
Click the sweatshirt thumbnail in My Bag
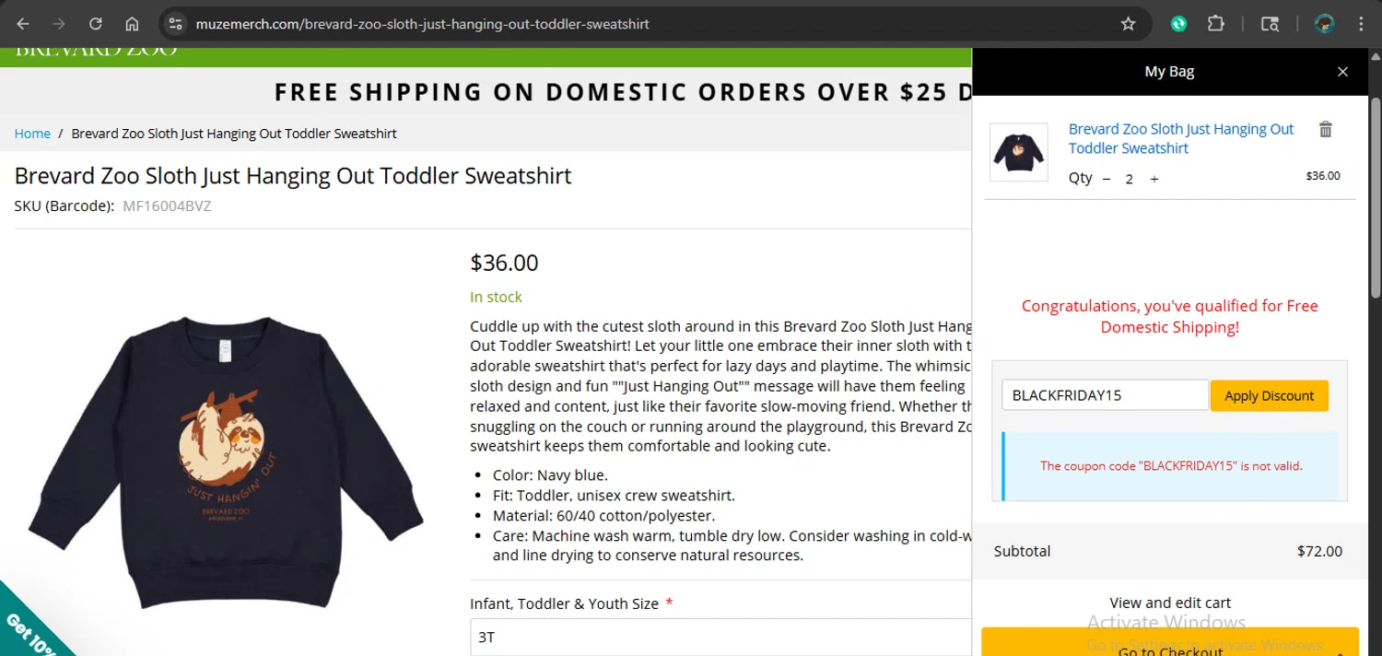pyautogui.click(x=1018, y=152)
